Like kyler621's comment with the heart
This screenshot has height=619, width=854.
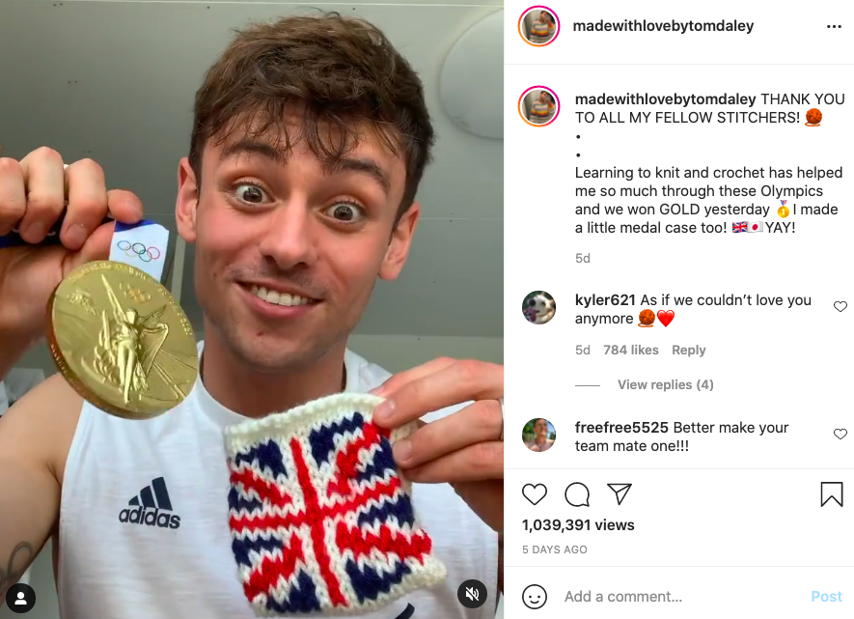[840, 307]
